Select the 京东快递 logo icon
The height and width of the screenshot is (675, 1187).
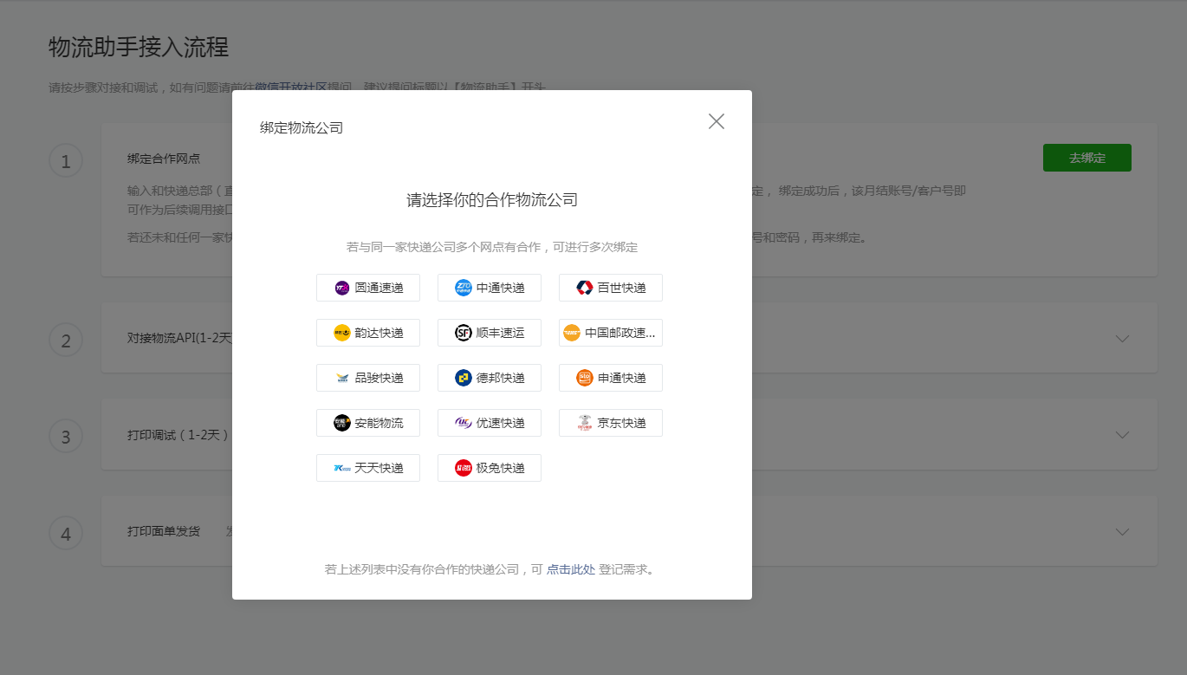[585, 423]
